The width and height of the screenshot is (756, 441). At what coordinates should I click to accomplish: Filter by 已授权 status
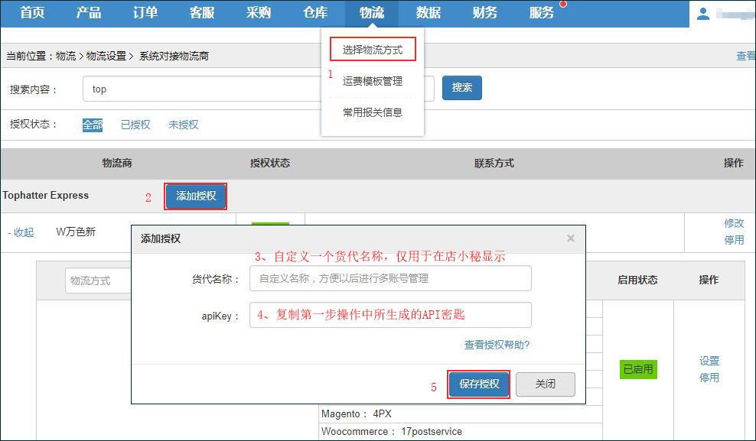pyautogui.click(x=135, y=125)
